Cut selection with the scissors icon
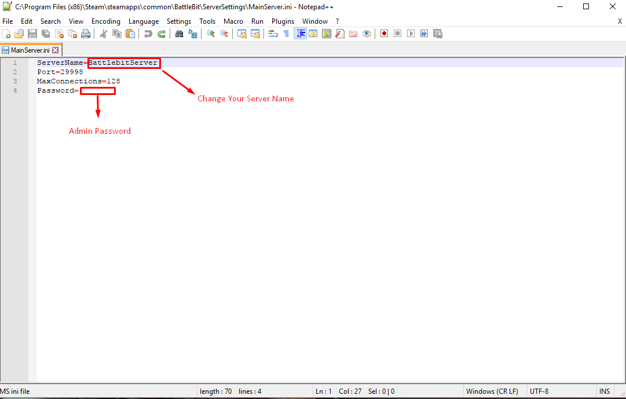626x399 pixels. pos(104,34)
